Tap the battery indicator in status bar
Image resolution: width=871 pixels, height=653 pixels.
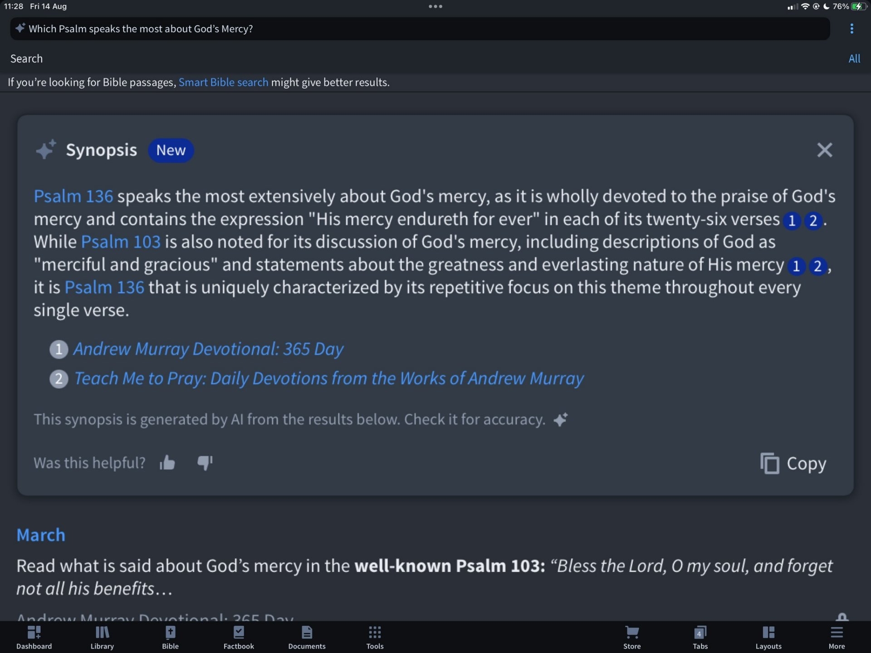(x=858, y=6)
